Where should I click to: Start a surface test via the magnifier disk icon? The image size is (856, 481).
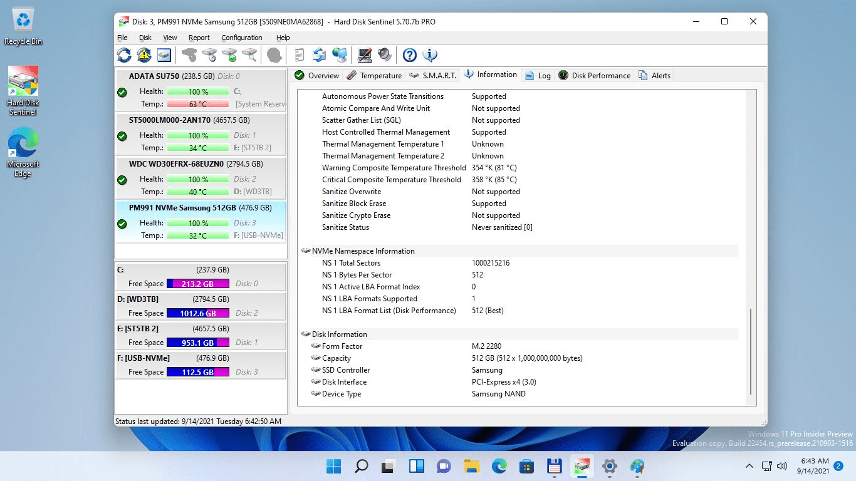pyautogui.click(x=248, y=55)
